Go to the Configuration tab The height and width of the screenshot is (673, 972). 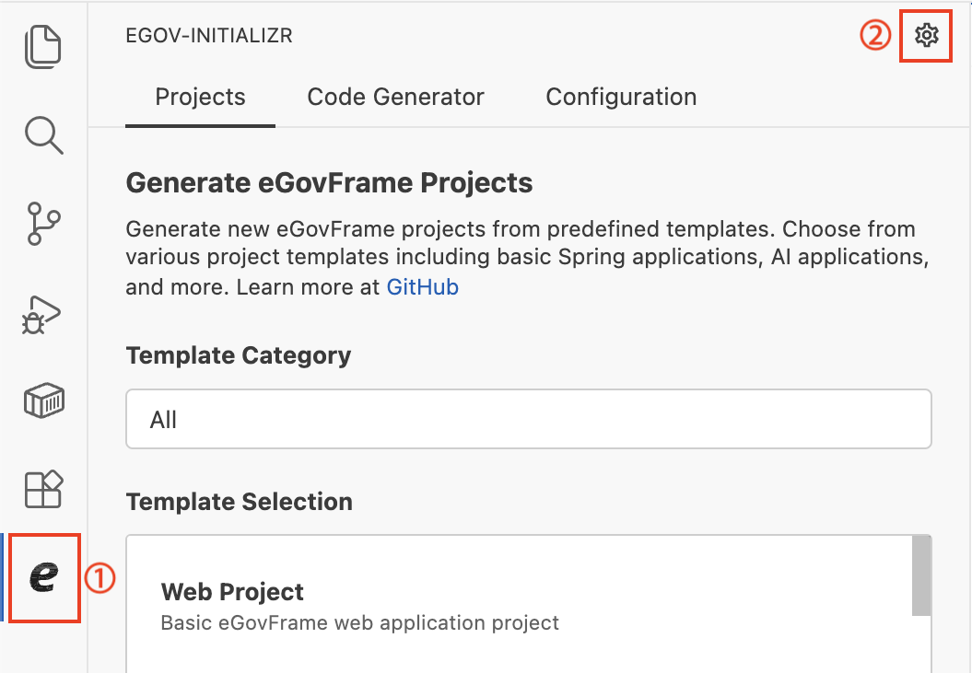coord(621,98)
